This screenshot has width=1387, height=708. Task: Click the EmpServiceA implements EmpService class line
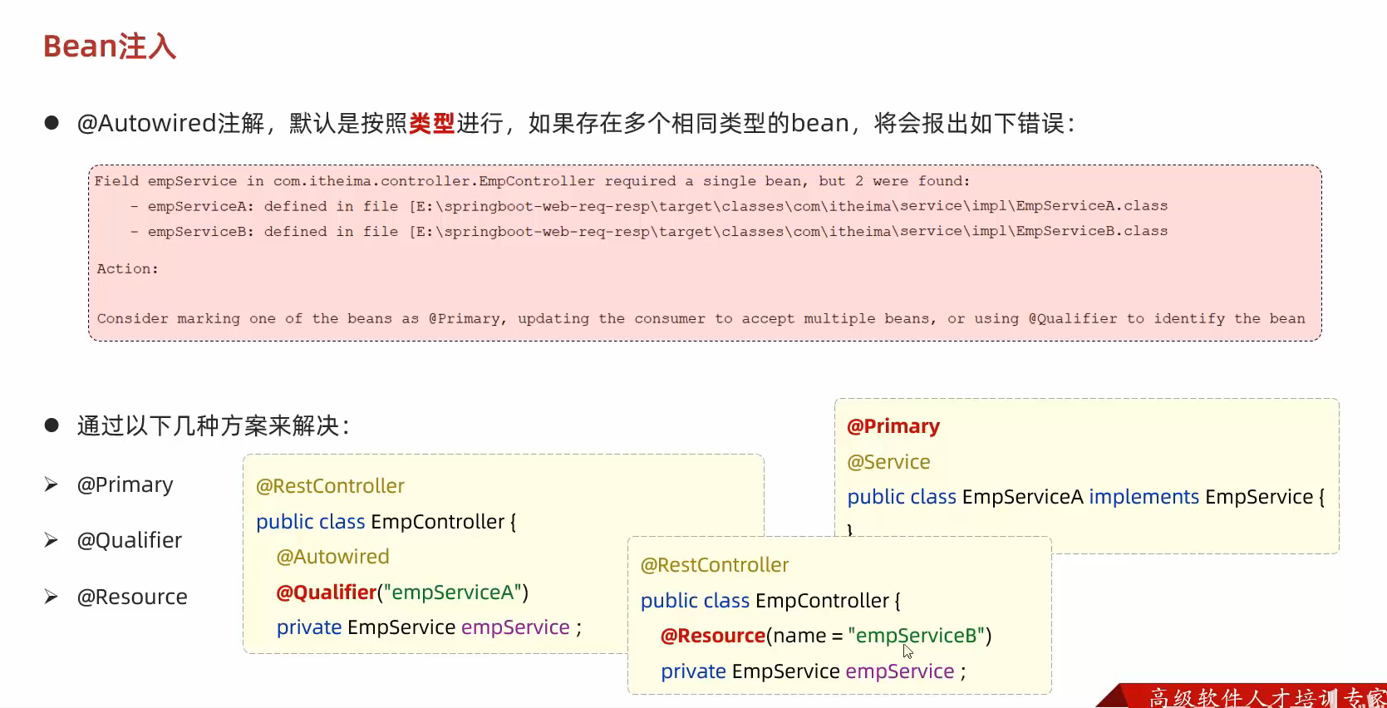1085,497
